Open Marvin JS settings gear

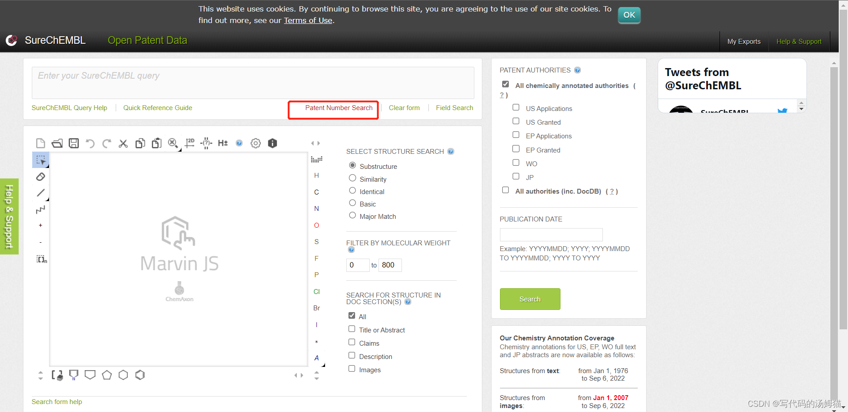(x=256, y=143)
